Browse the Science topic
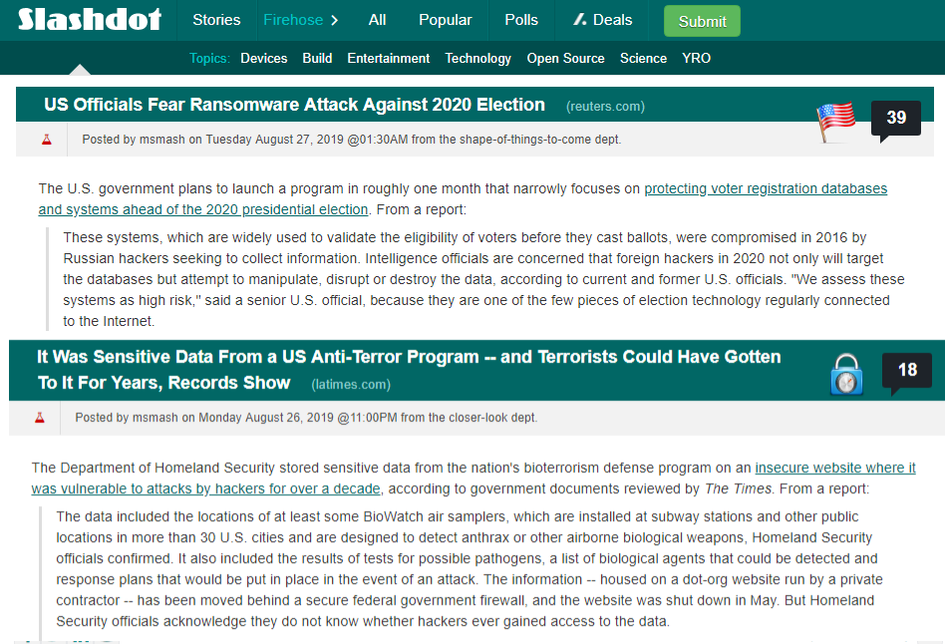 click(x=644, y=59)
